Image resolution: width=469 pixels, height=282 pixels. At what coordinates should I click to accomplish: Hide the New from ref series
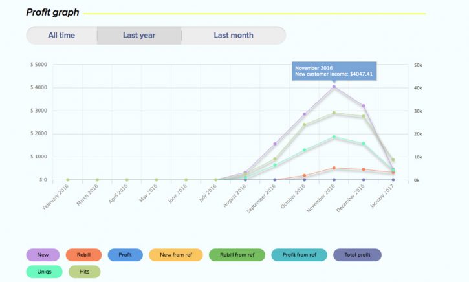pos(176,255)
